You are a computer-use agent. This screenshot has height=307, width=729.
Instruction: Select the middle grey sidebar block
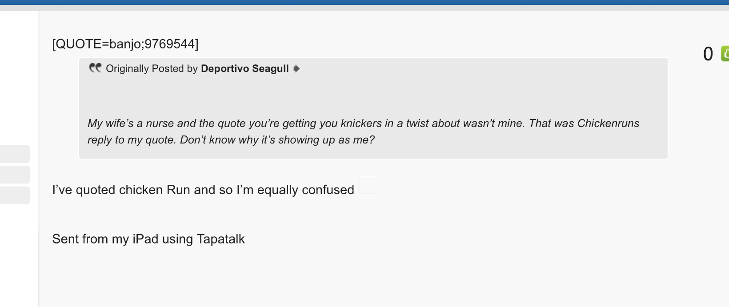(15, 175)
